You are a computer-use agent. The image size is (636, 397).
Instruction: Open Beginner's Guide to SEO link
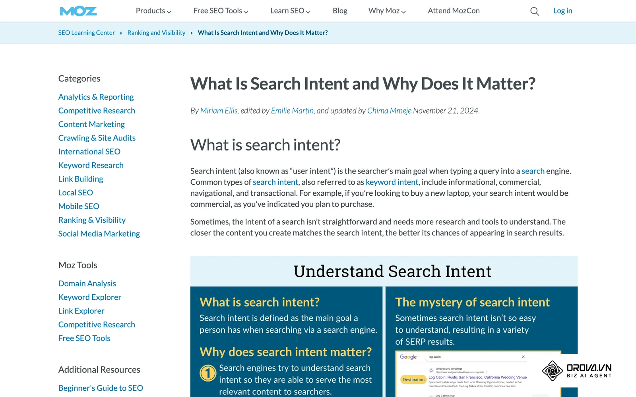pyautogui.click(x=101, y=388)
